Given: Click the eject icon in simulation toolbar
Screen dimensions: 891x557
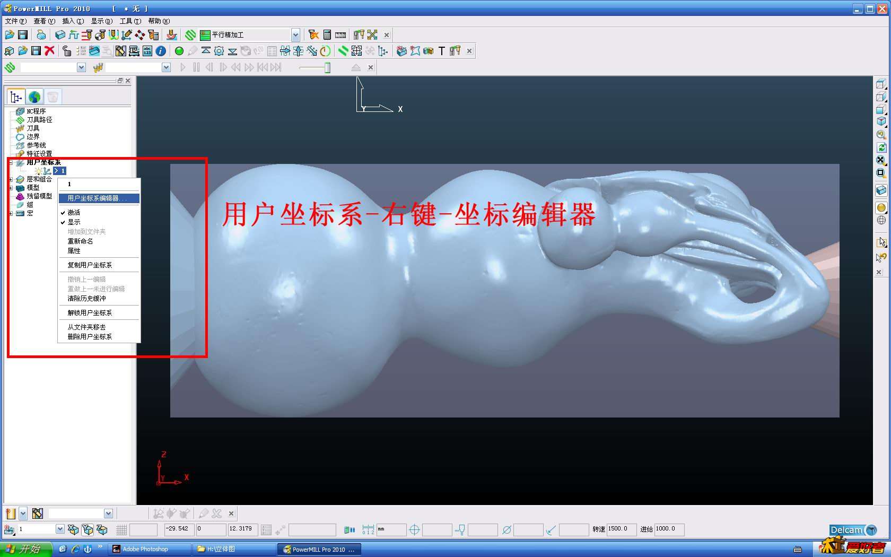Looking at the screenshot, I should coord(356,67).
